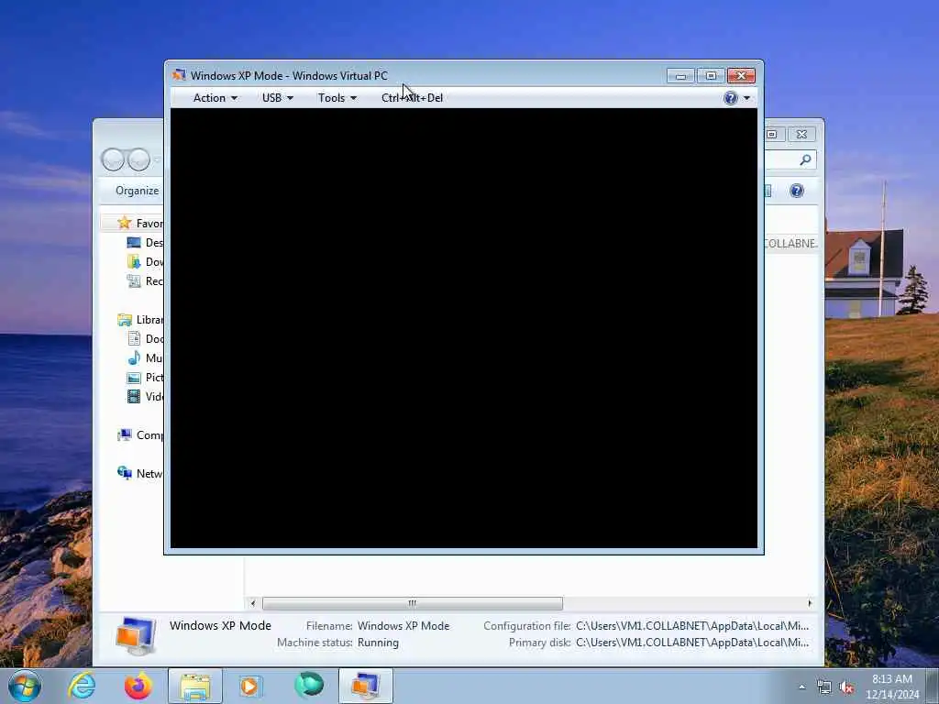Click the Show desktop strip on taskbar
This screenshot has width=939, height=704.
point(933,687)
